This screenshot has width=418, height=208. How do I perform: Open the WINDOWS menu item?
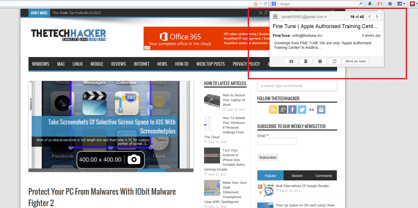point(41,64)
